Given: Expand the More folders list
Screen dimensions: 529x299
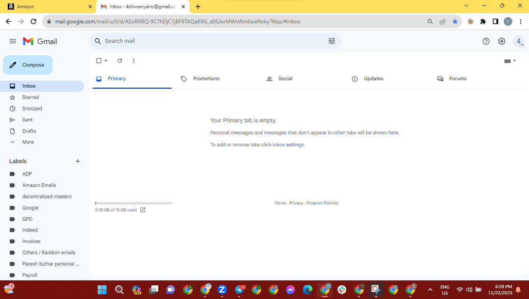Looking at the screenshot, I should pos(42,142).
